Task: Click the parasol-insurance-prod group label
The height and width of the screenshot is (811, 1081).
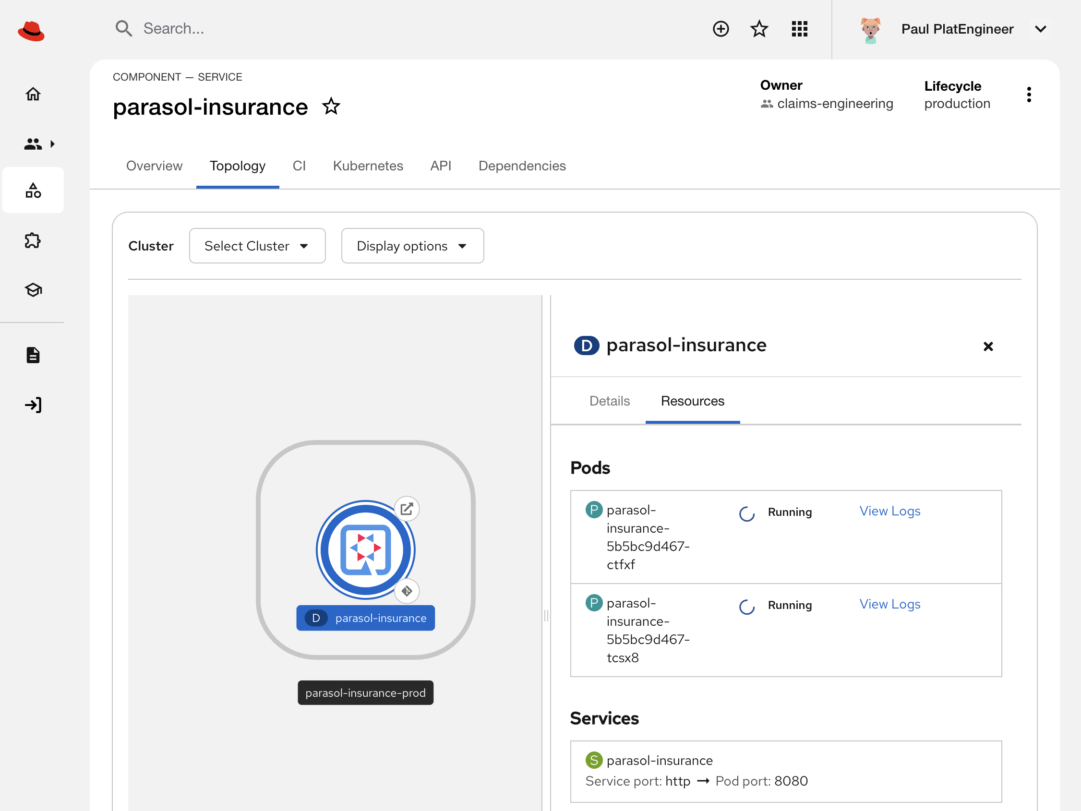Action: pyautogui.click(x=366, y=693)
